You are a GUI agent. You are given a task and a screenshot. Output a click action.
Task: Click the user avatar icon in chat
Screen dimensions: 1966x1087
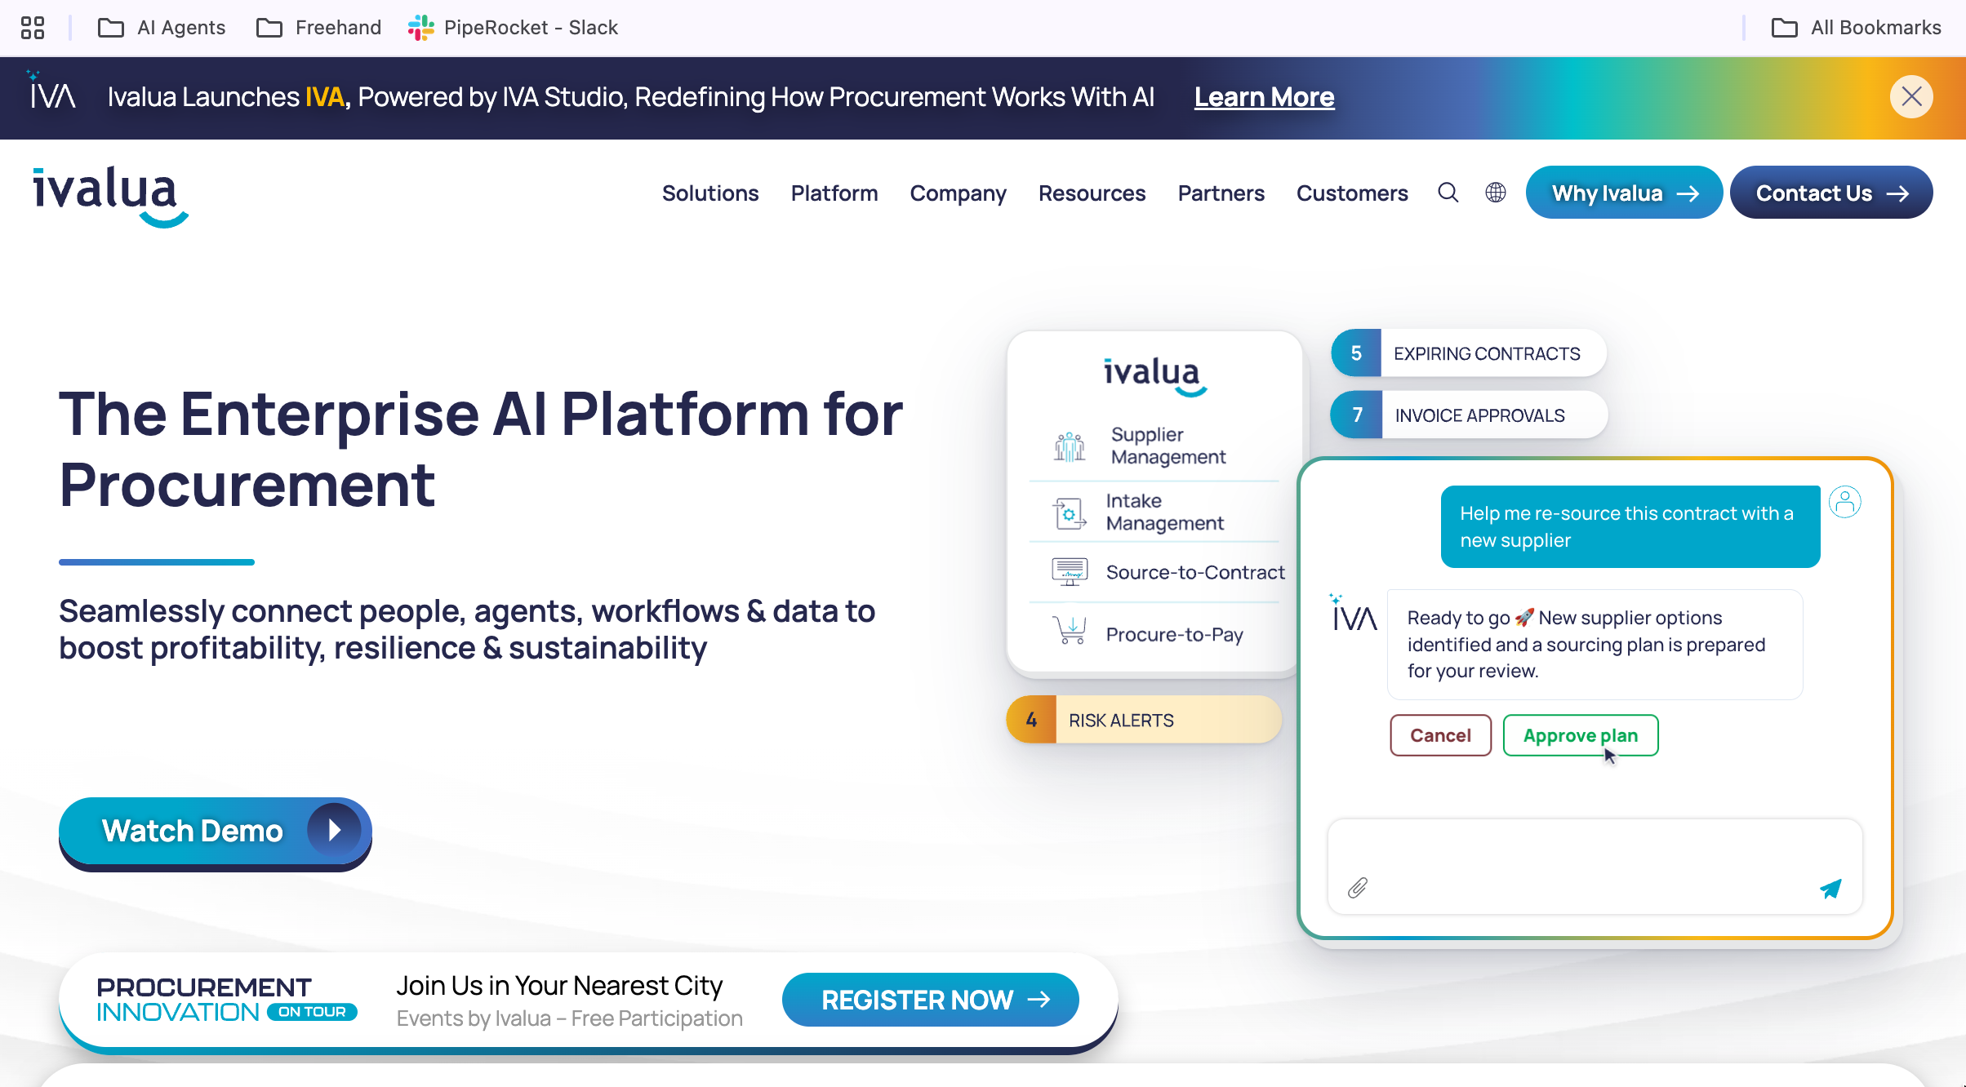tap(1844, 502)
